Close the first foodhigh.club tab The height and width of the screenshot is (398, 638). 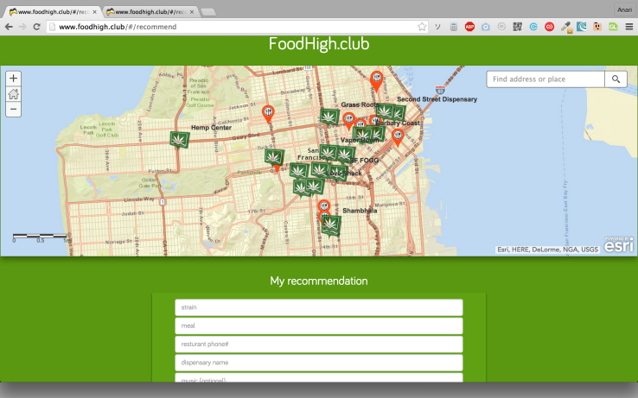point(94,12)
